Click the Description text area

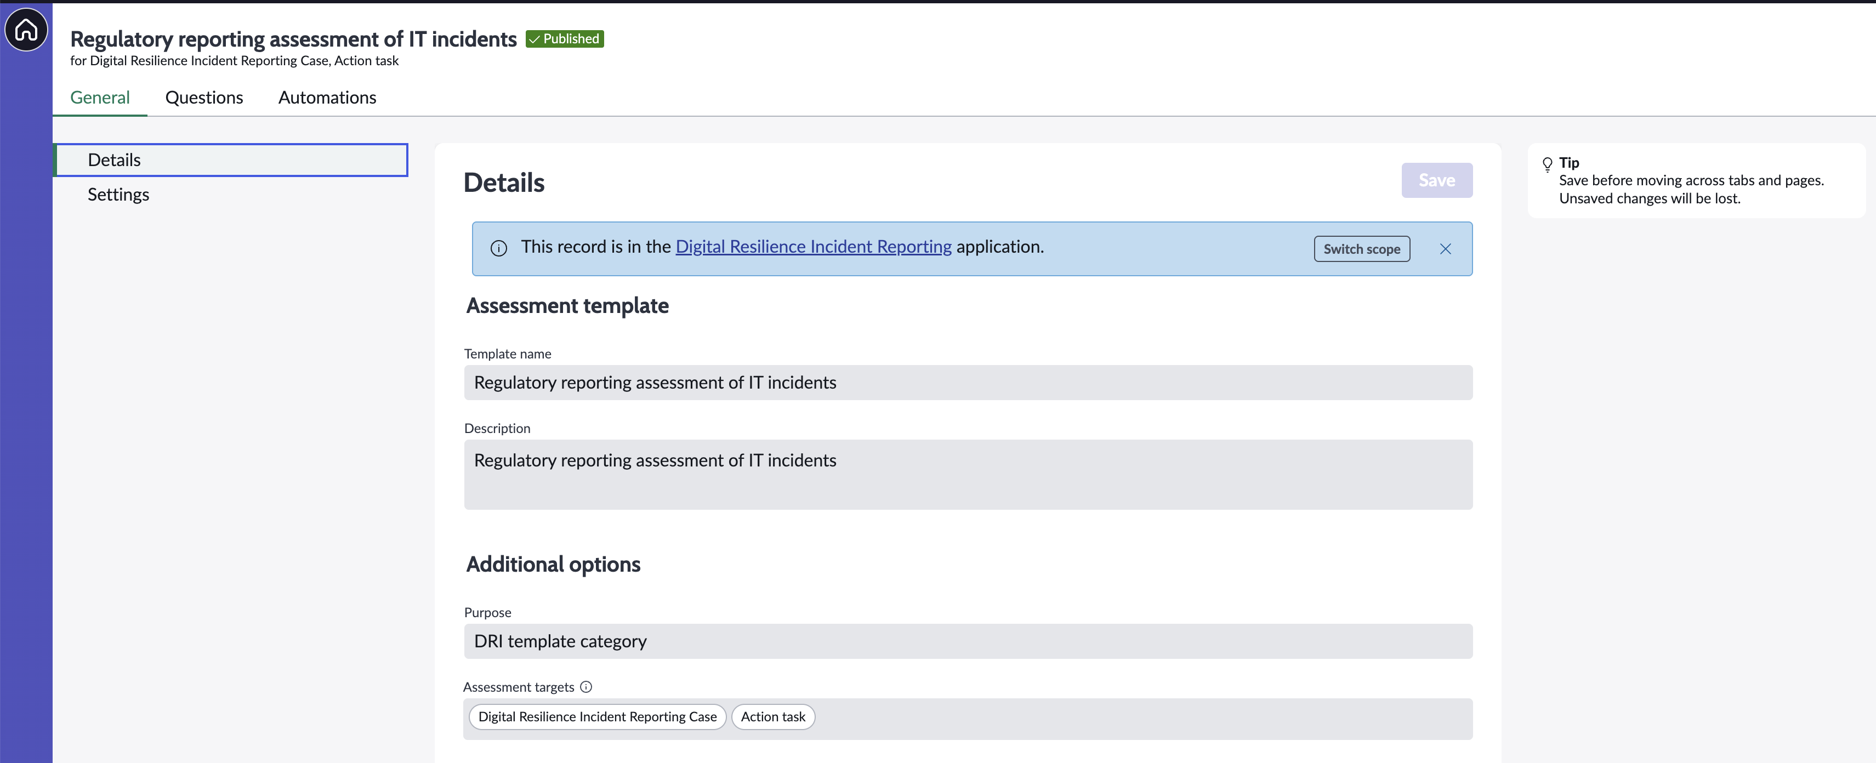(x=968, y=475)
